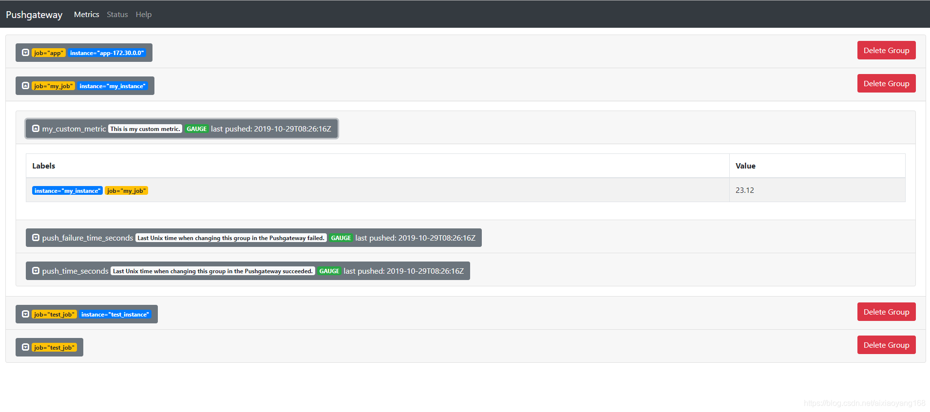930x412 pixels.
Task: Click the value 23.12 cell
Action: [817, 190]
